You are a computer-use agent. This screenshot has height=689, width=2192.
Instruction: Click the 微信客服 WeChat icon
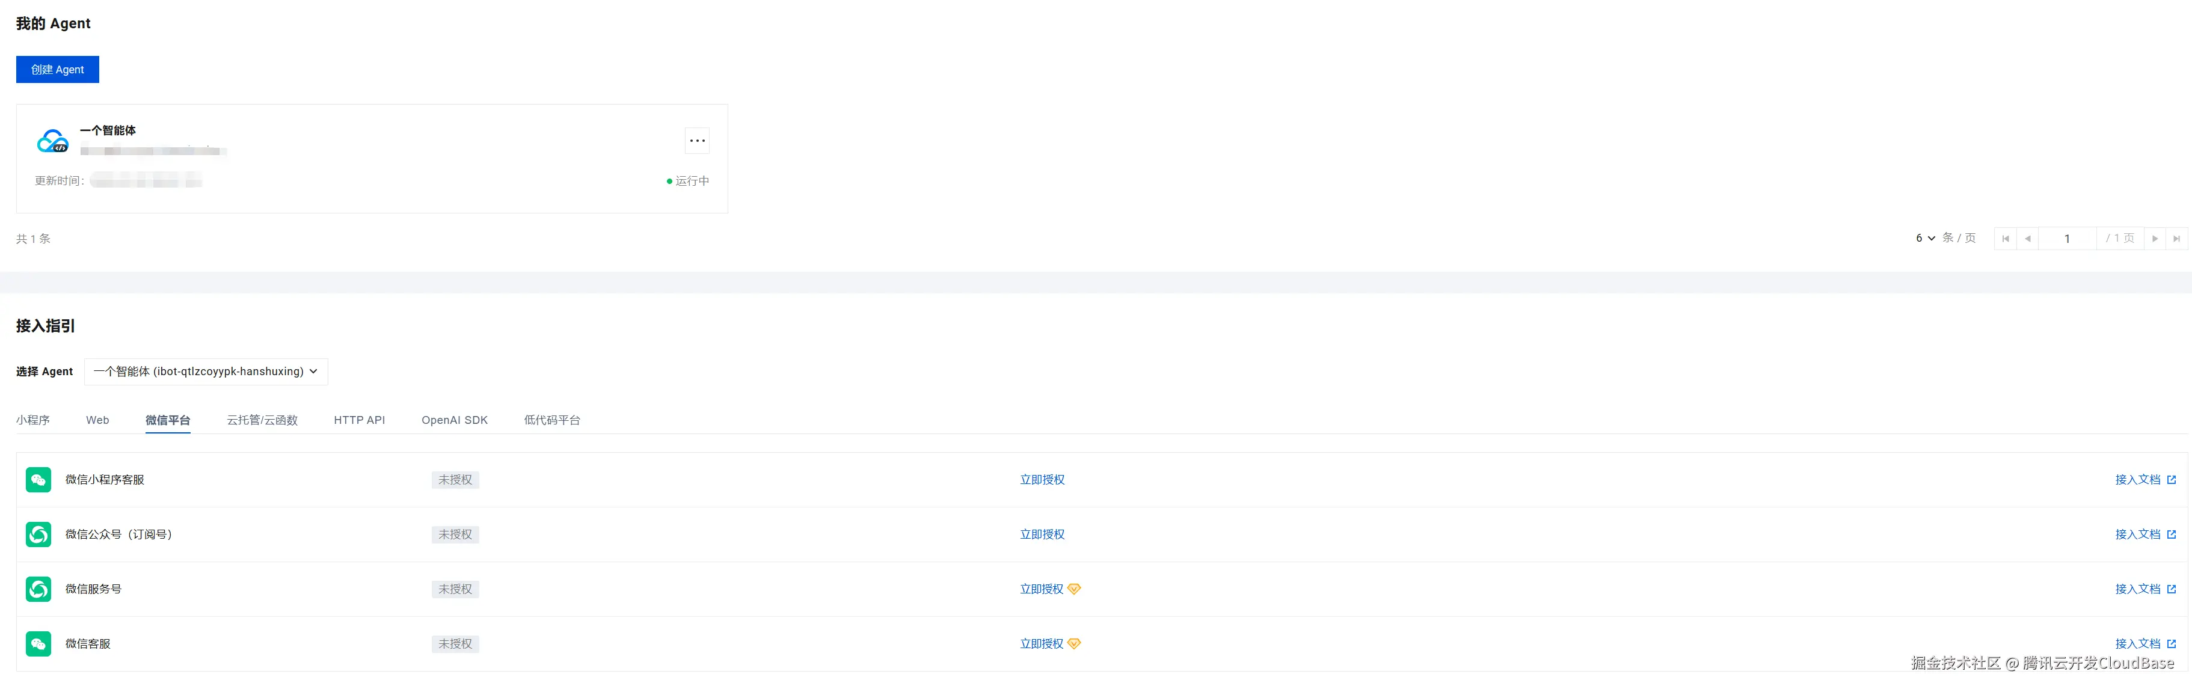click(x=38, y=644)
